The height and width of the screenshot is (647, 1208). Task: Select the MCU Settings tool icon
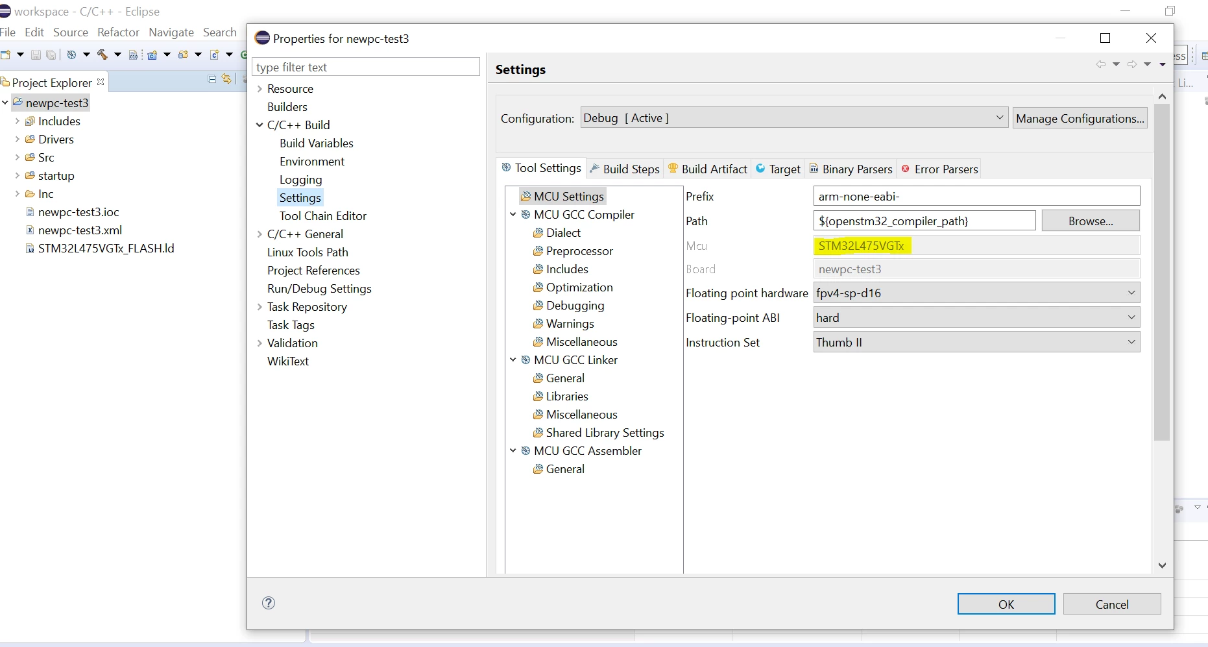coord(525,197)
